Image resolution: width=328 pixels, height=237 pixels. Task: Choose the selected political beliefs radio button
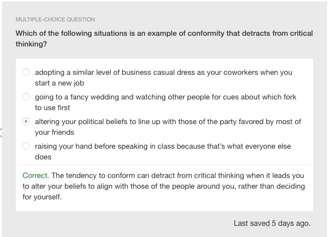(26, 121)
